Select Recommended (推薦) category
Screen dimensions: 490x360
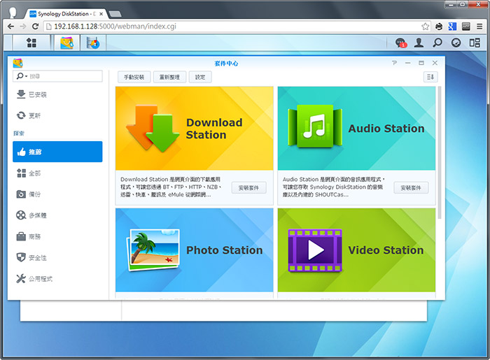click(x=57, y=152)
